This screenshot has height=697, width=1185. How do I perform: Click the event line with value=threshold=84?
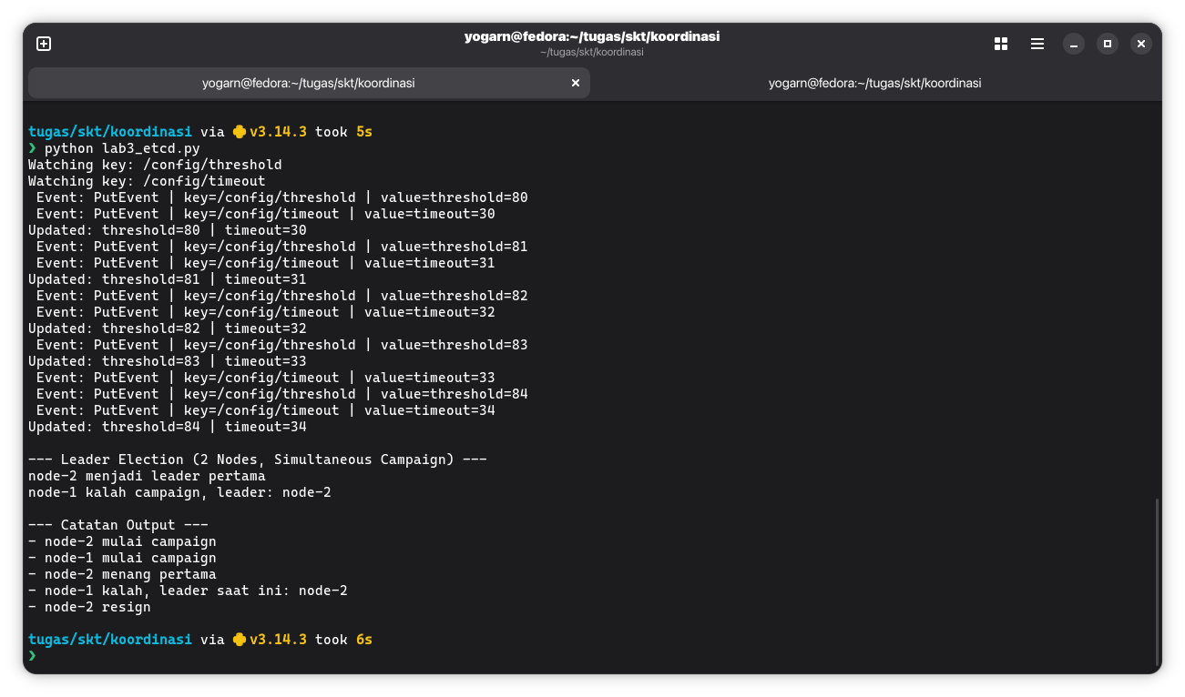point(282,394)
